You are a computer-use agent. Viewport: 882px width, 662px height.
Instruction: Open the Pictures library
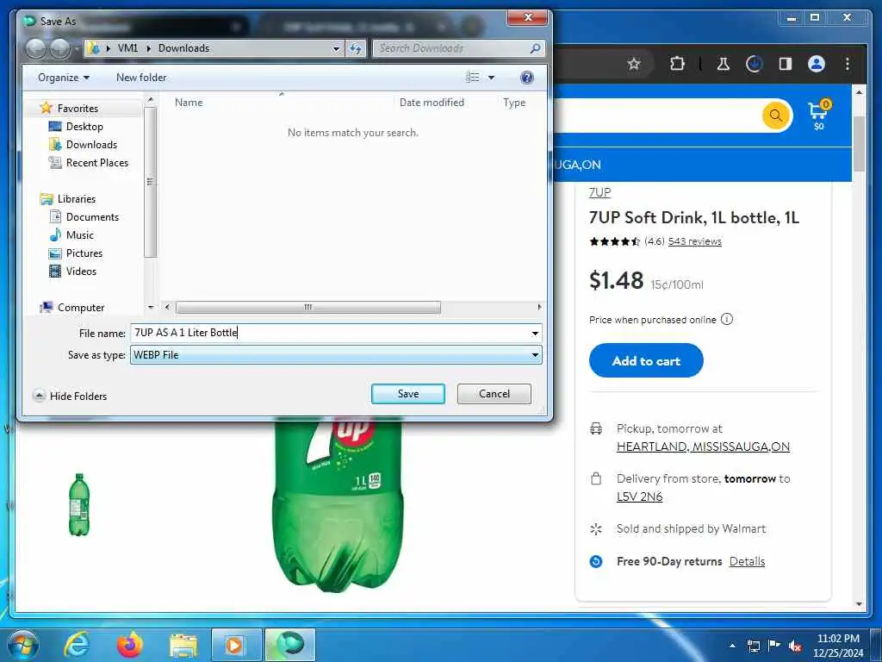[x=84, y=253]
